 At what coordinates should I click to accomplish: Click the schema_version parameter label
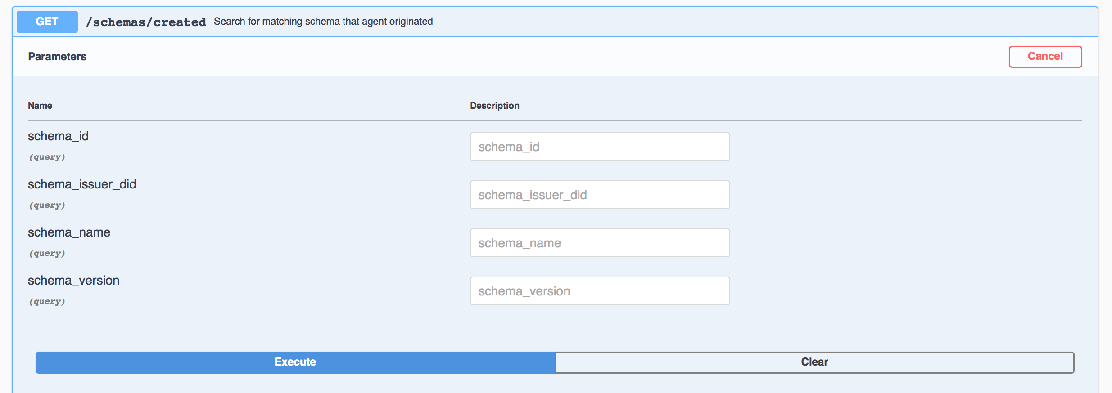(74, 280)
